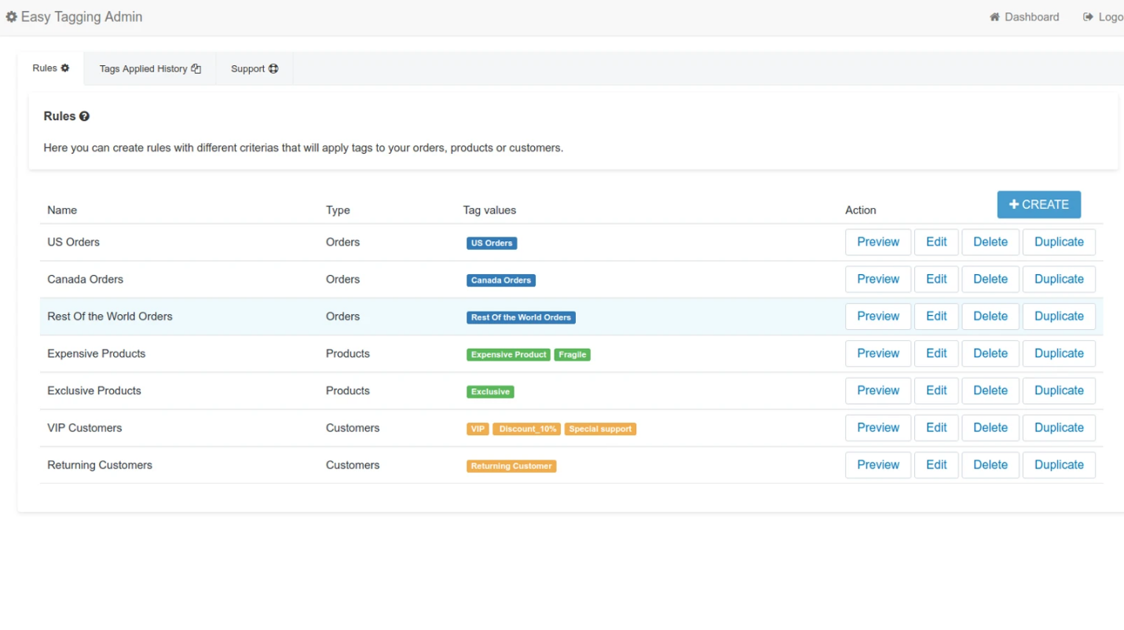
Task: Edit the VIP Customers rule
Action: [936, 427]
